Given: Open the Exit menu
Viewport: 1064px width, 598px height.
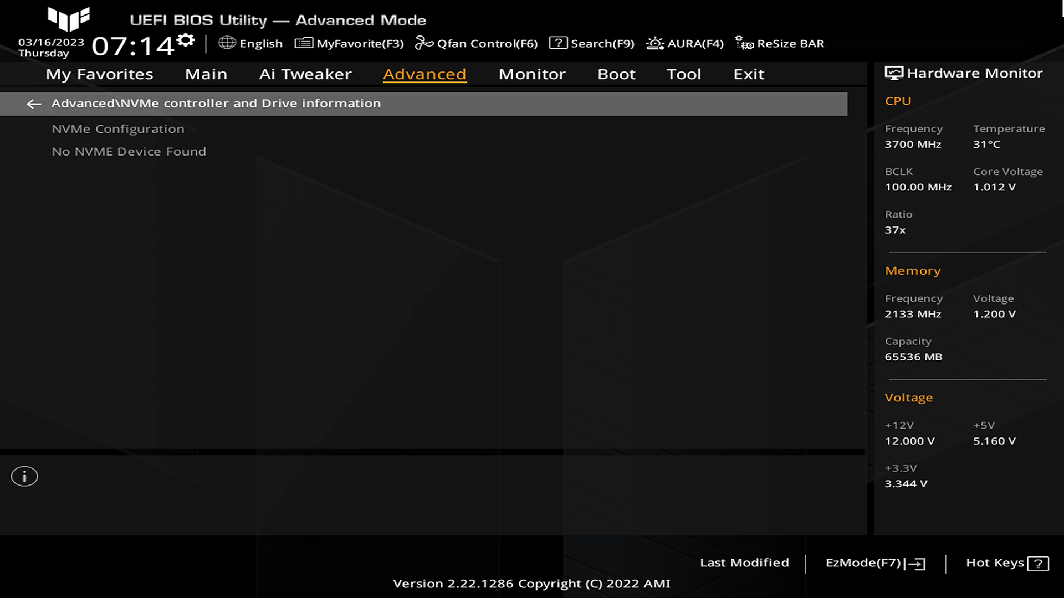Looking at the screenshot, I should pyautogui.click(x=749, y=74).
